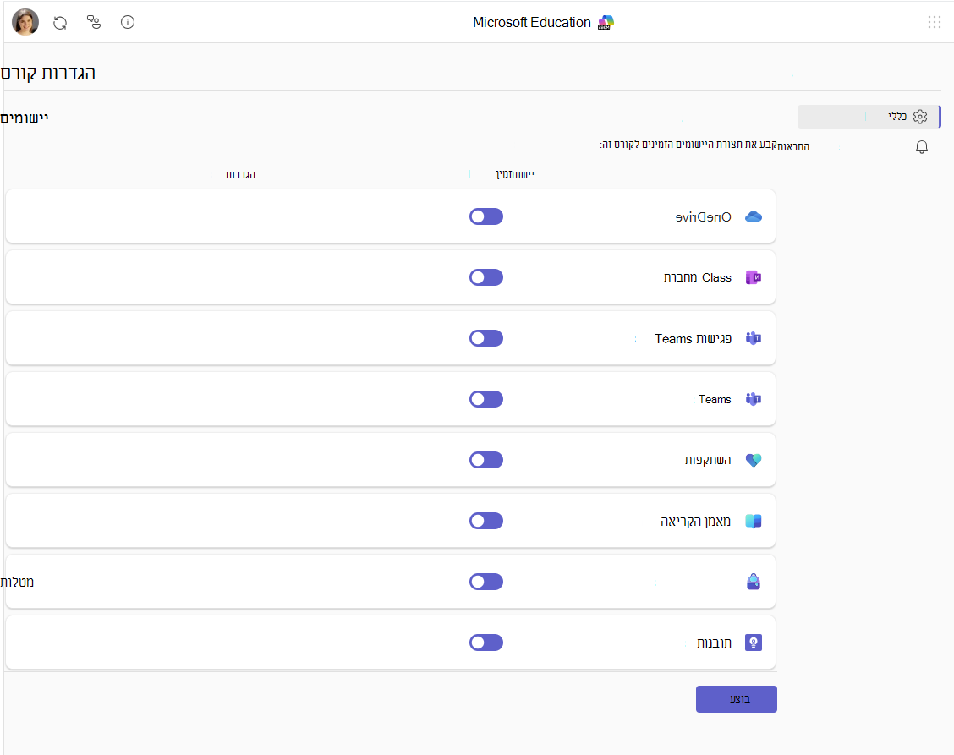This screenshot has width=954, height=755.
Task: Click the Insights icon next to תובנות
Action: tap(754, 643)
